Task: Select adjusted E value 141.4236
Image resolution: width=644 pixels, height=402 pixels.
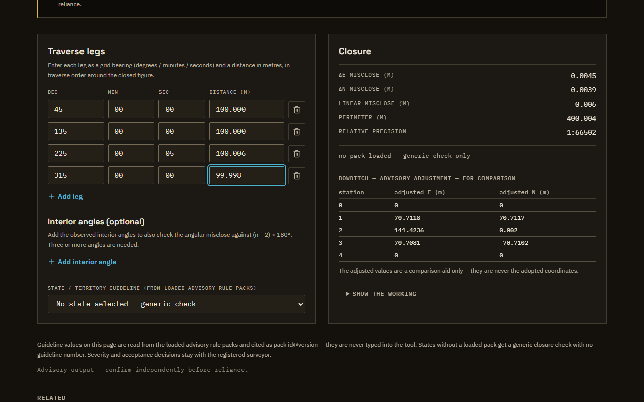Action: click(x=409, y=230)
